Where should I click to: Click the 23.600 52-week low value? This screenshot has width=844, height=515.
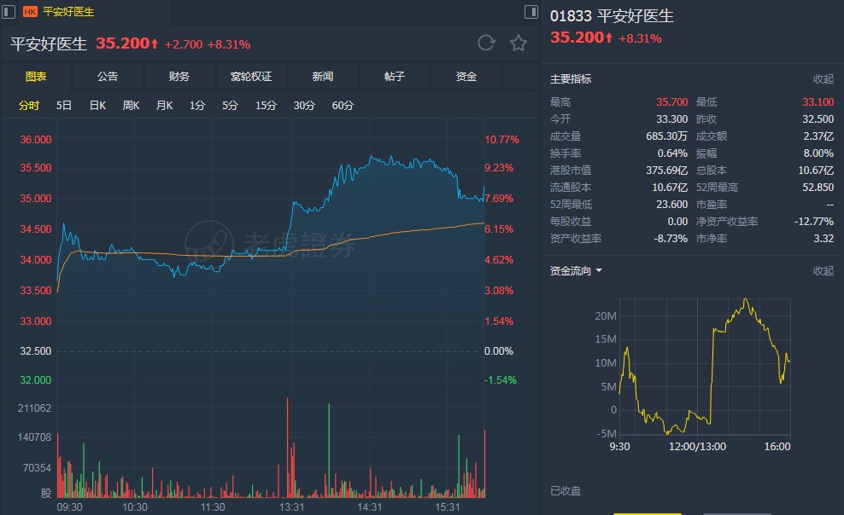click(671, 205)
